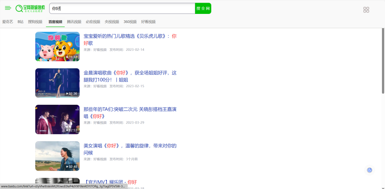Viewport: 385px width, 189px height.
Task: Switch to the B站 tab
Action: [21, 22]
